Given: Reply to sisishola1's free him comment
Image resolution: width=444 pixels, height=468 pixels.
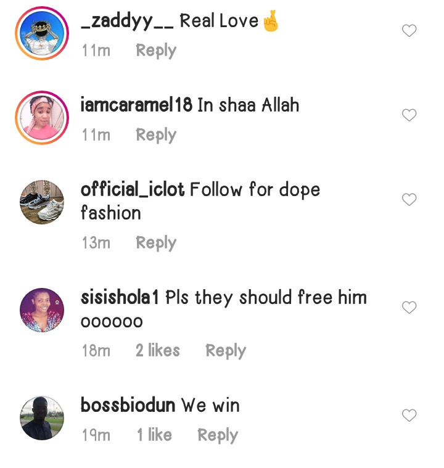Looking at the screenshot, I should pos(226,351).
